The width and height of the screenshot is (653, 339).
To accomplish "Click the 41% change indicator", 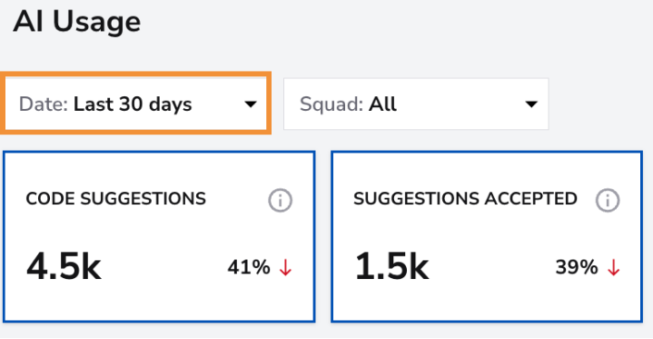I will (x=249, y=267).
